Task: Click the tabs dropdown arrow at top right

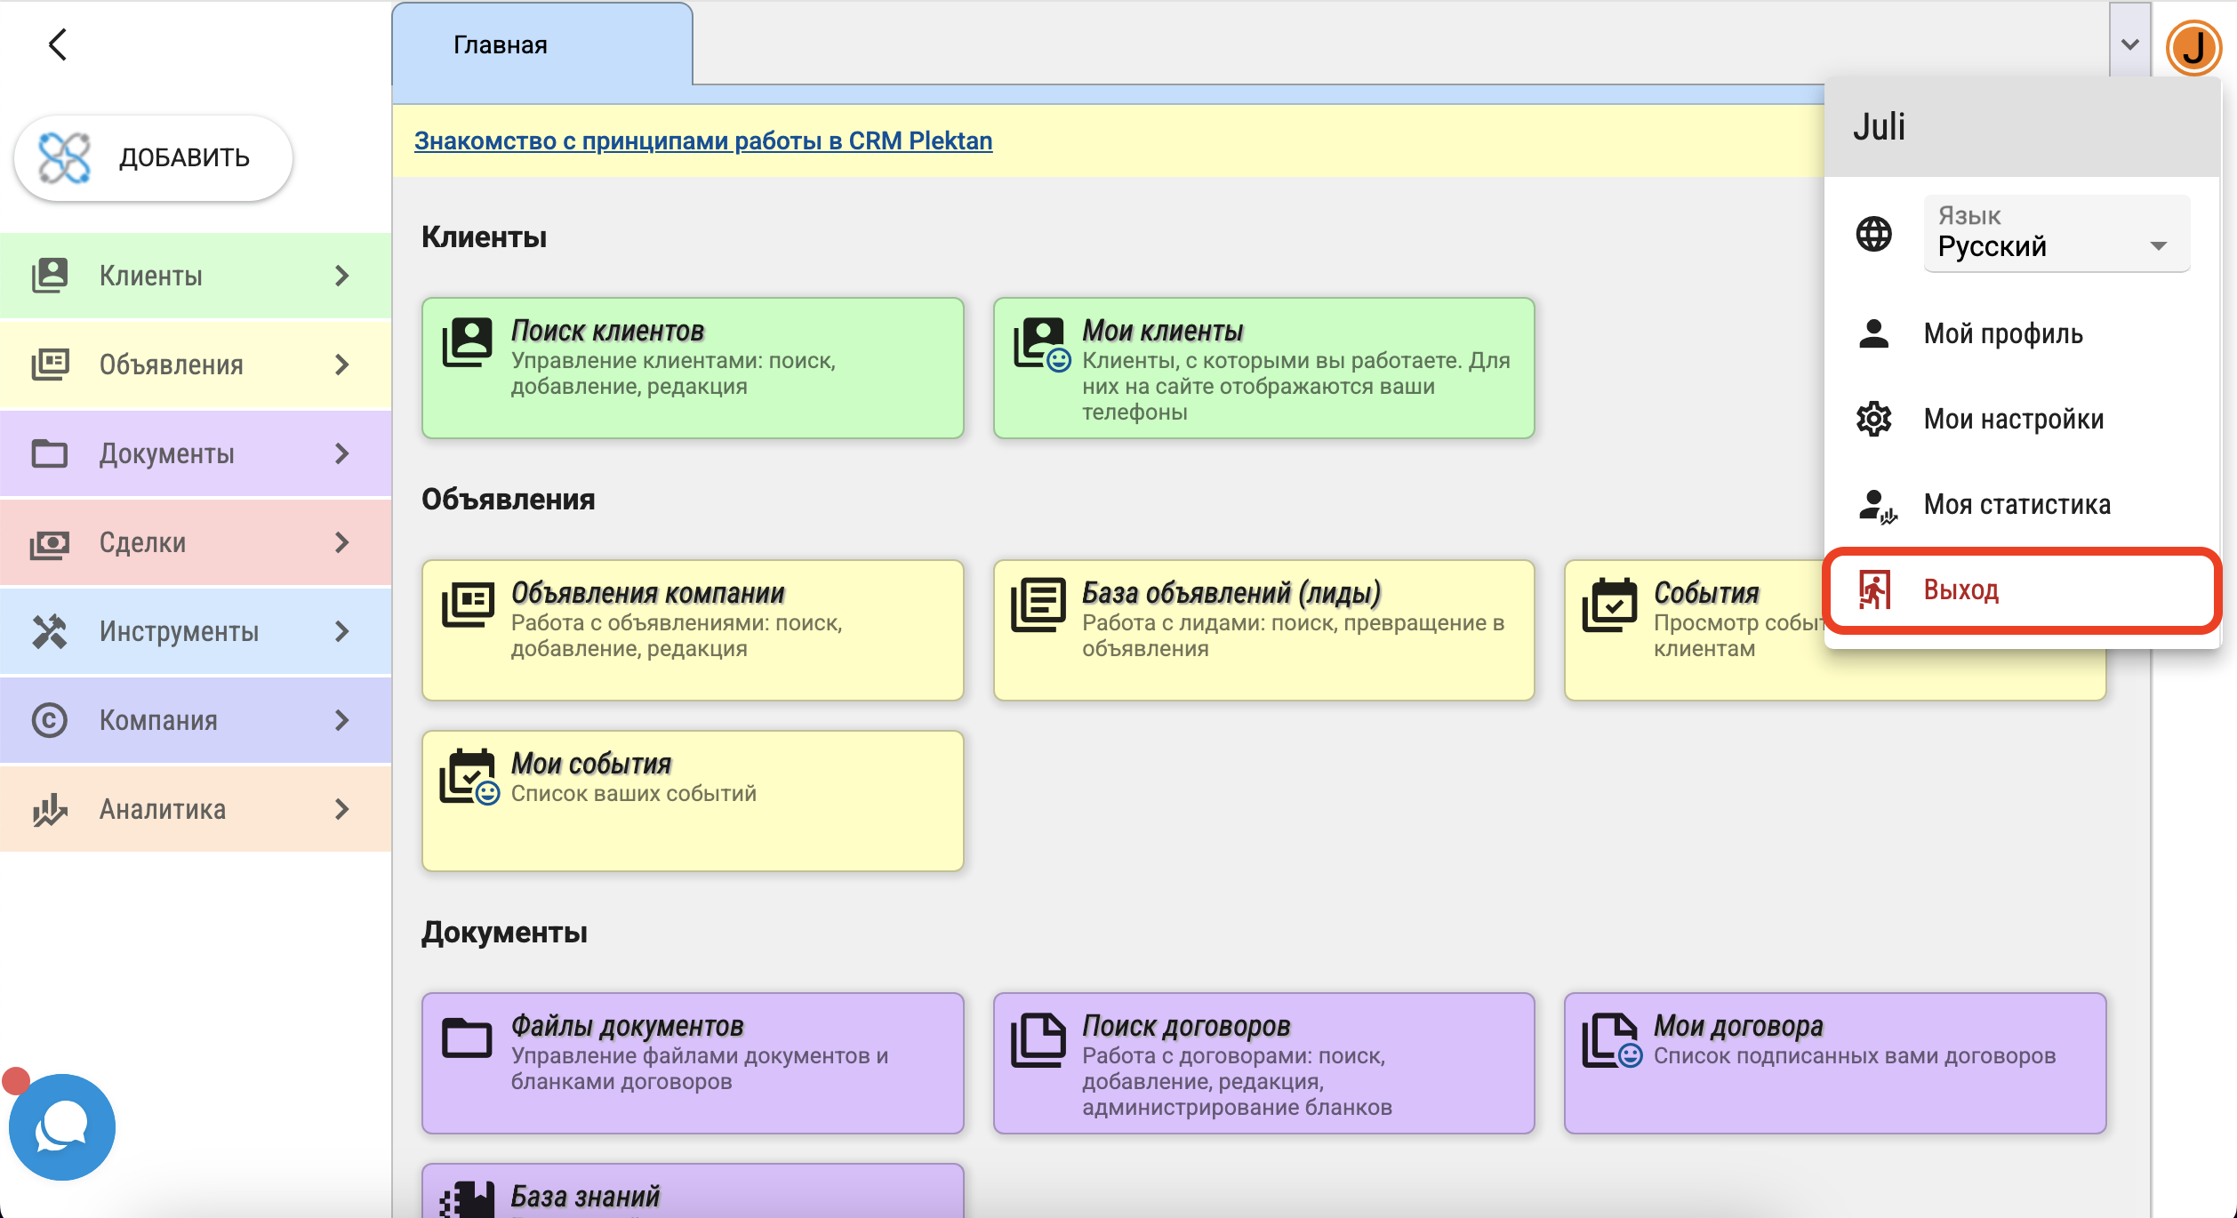Action: 2129,44
